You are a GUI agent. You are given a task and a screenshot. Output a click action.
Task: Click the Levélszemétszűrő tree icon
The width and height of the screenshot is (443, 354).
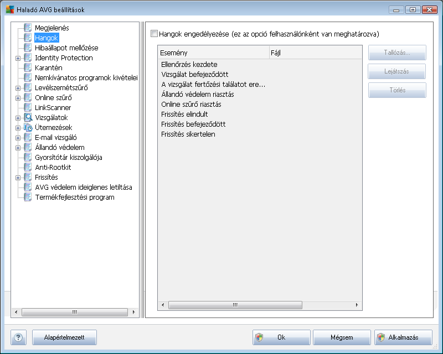point(28,87)
